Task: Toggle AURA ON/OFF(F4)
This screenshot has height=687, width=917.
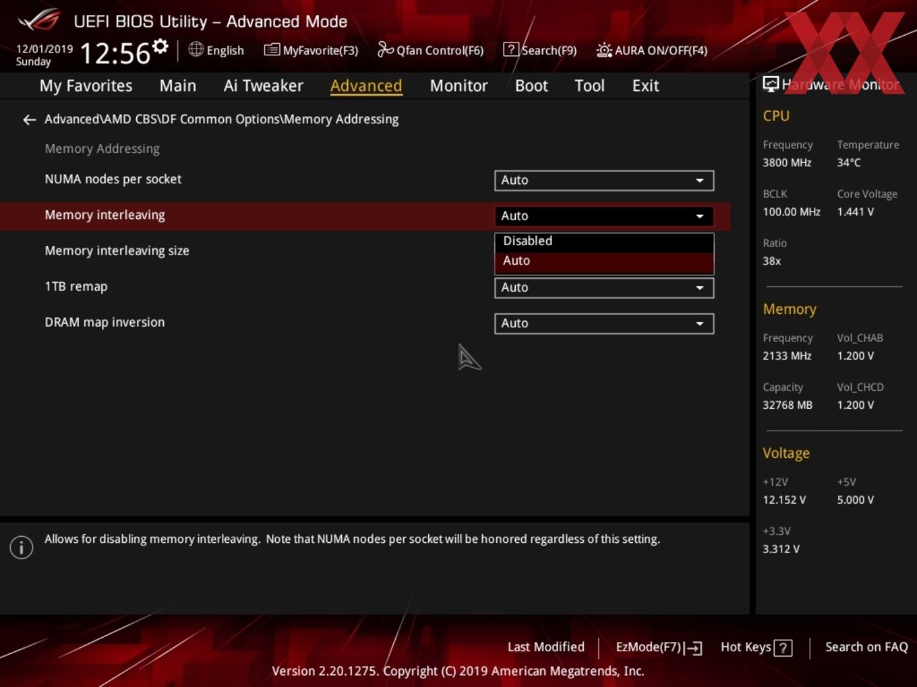Action: coord(652,50)
